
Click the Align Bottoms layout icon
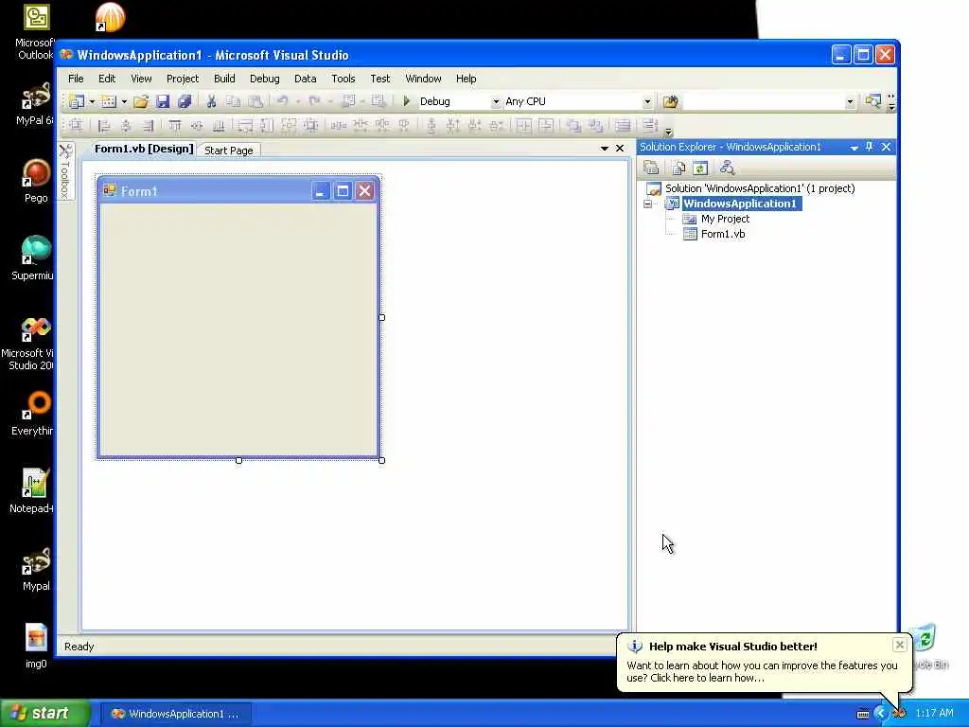tap(219, 126)
